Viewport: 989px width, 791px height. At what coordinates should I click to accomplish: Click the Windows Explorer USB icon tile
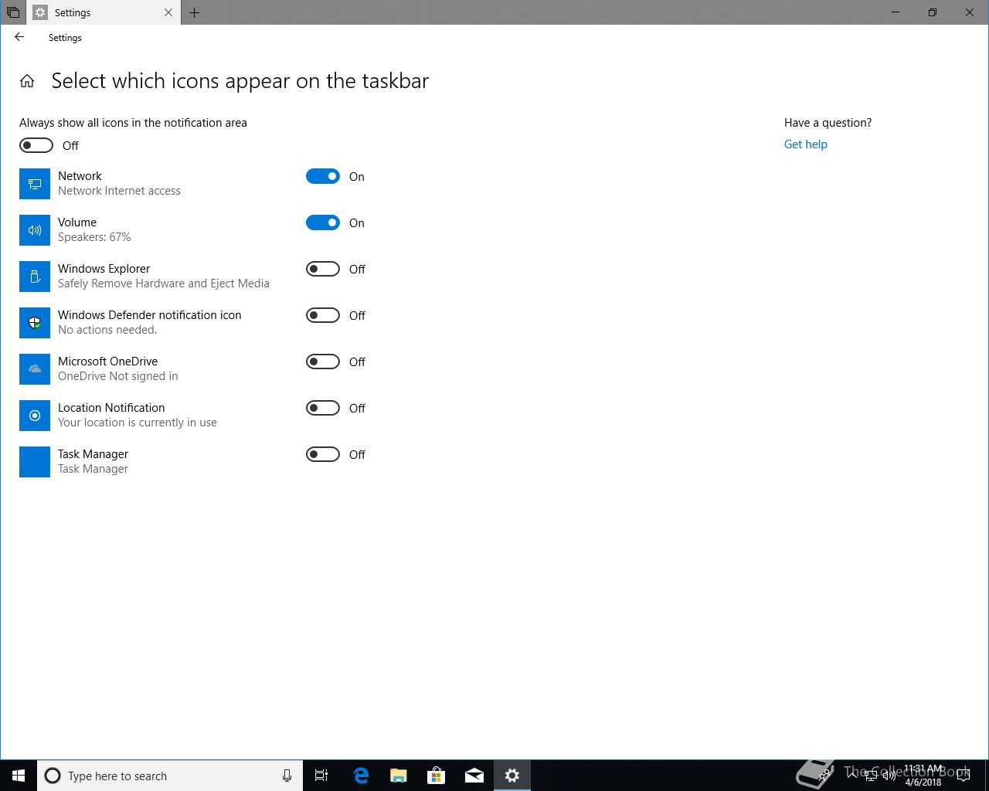tap(35, 277)
